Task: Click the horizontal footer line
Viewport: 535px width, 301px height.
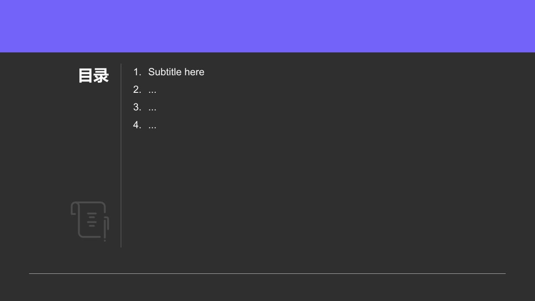Action: click(x=267, y=273)
